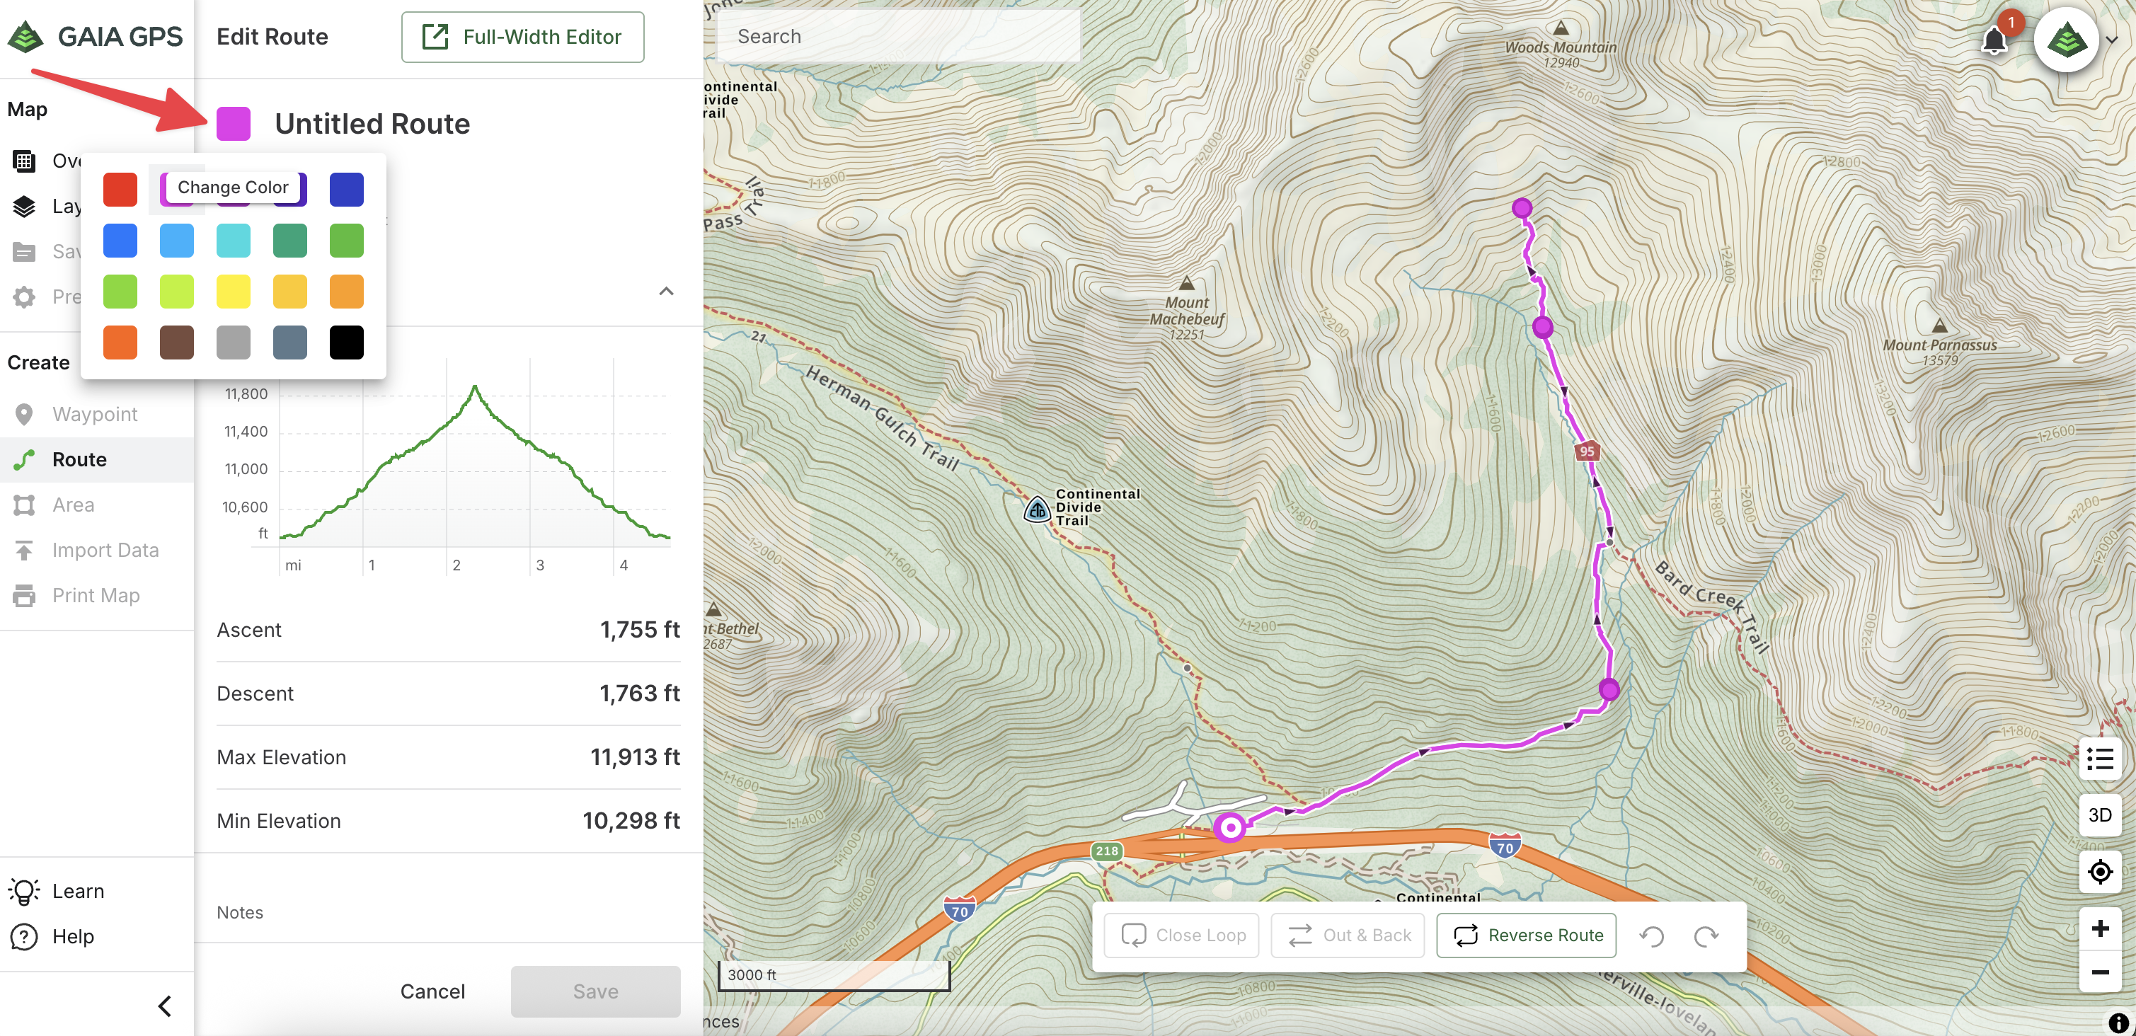Open Print Map menu item

96,596
